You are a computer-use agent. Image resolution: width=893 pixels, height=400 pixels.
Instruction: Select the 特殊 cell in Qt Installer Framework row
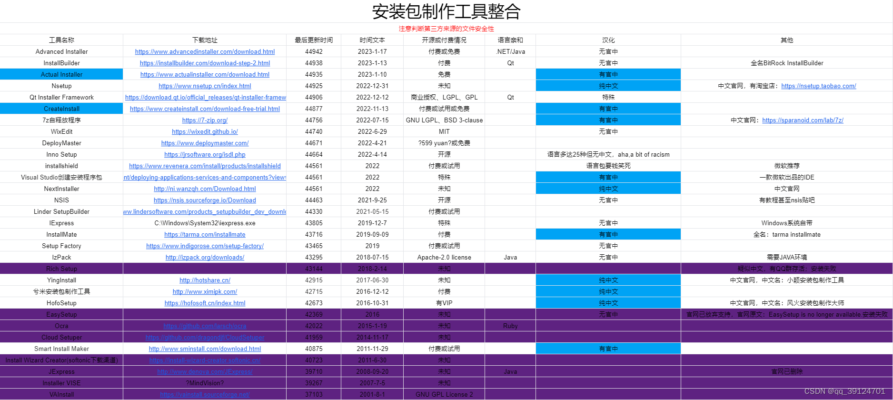(608, 97)
